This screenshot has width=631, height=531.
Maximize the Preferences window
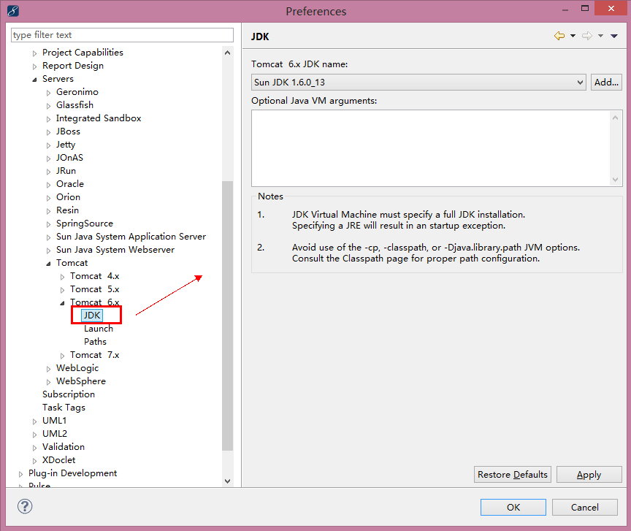pyautogui.click(x=585, y=9)
